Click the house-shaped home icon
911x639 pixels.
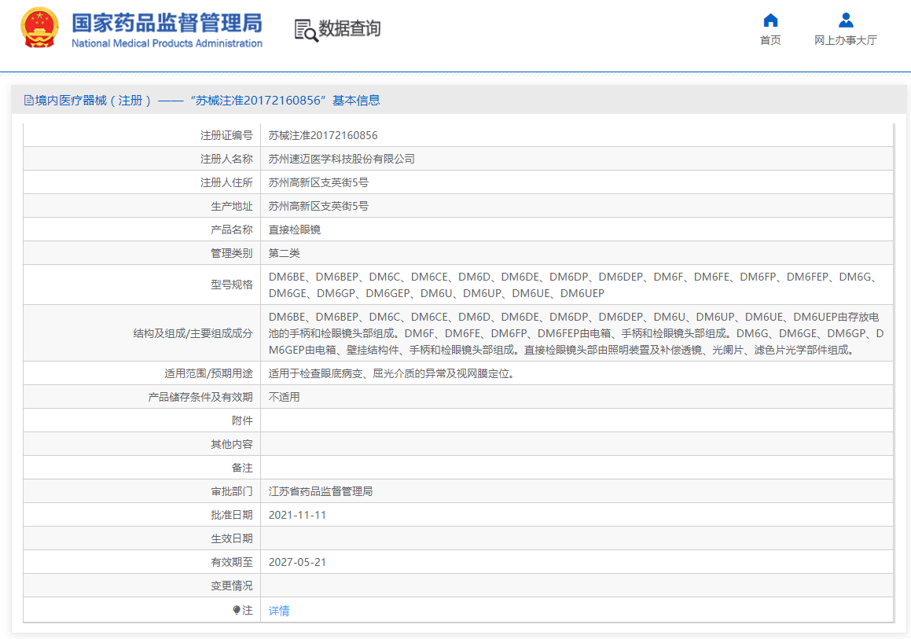pos(770,20)
